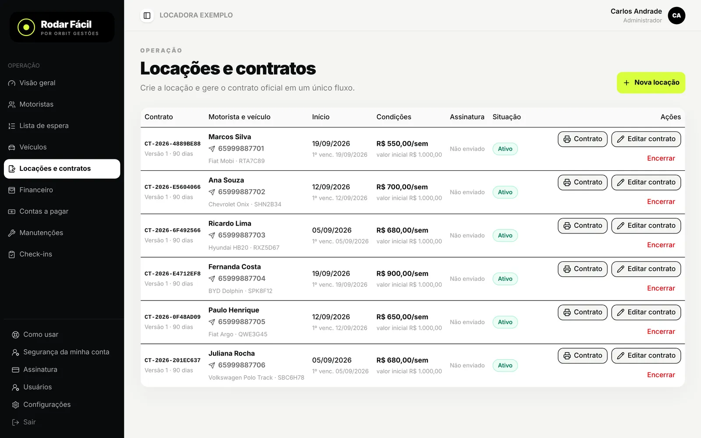Create a Nova locação

coord(651,83)
